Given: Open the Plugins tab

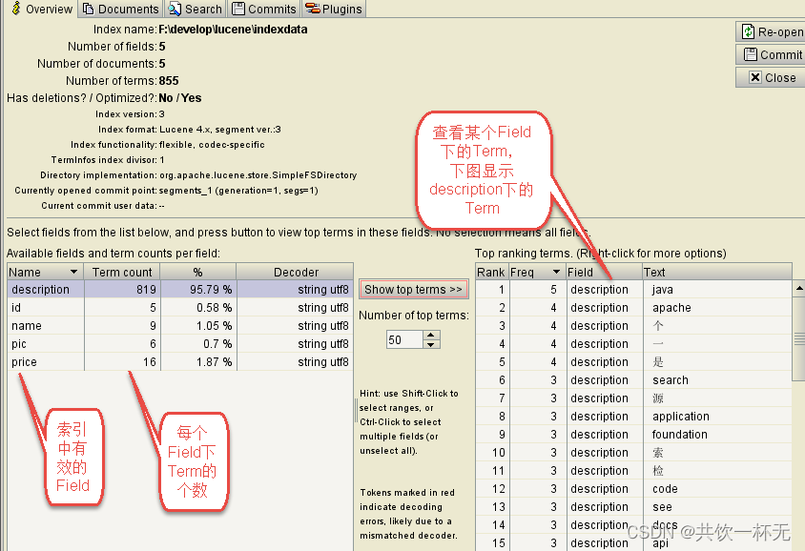Looking at the screenshot, I should (334, 9).
